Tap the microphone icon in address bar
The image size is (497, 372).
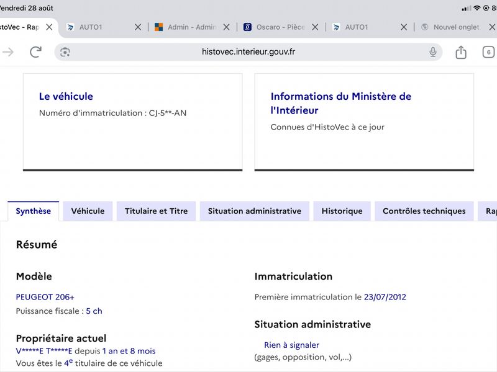(432, 52)
